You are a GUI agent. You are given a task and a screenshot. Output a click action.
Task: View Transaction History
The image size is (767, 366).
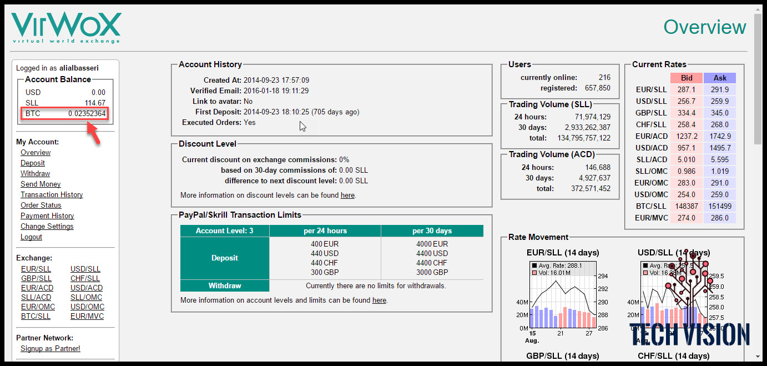pyautogui.click(x=52, y=194)
